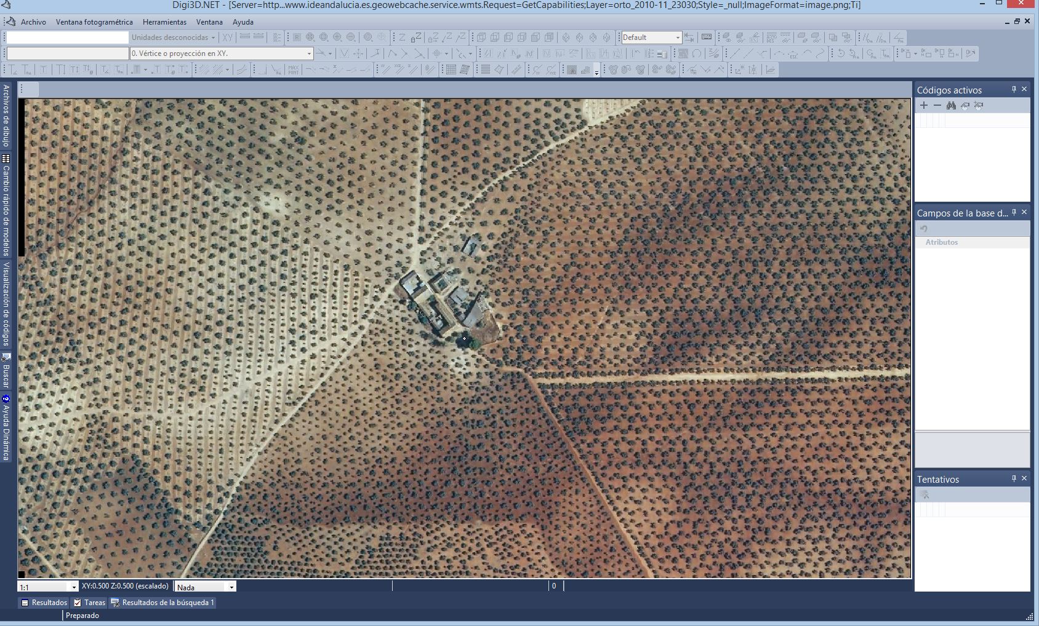Screen dimensions: 1039x626
Task: Open the Herramientas menu
Action: pyautogui.click(x=164, y=22)
